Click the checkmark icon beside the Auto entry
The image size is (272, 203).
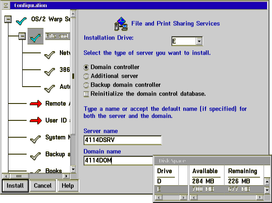point(50,88)
